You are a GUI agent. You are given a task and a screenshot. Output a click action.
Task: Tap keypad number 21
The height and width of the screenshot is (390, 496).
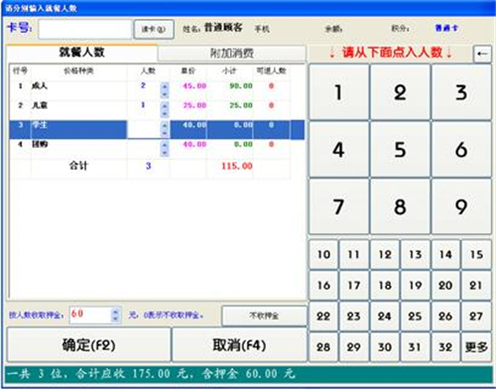(476, 285)
